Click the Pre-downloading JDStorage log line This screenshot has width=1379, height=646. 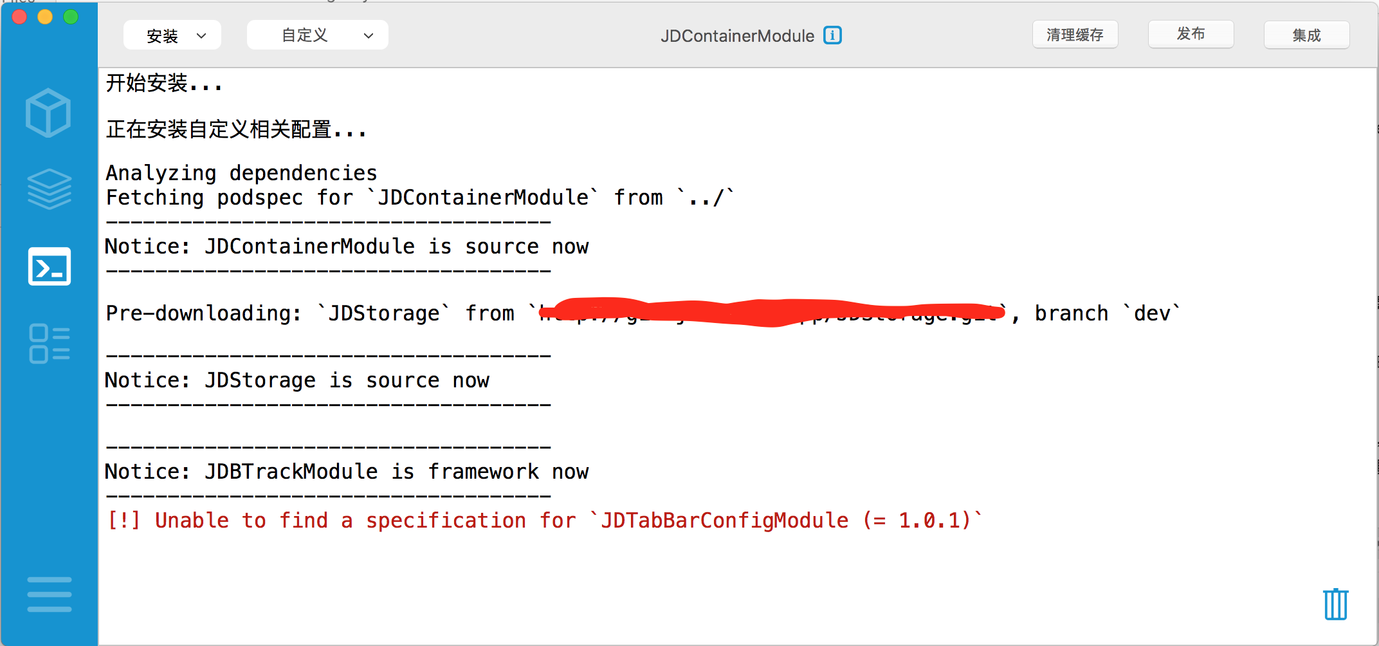(x=643, y=313)
